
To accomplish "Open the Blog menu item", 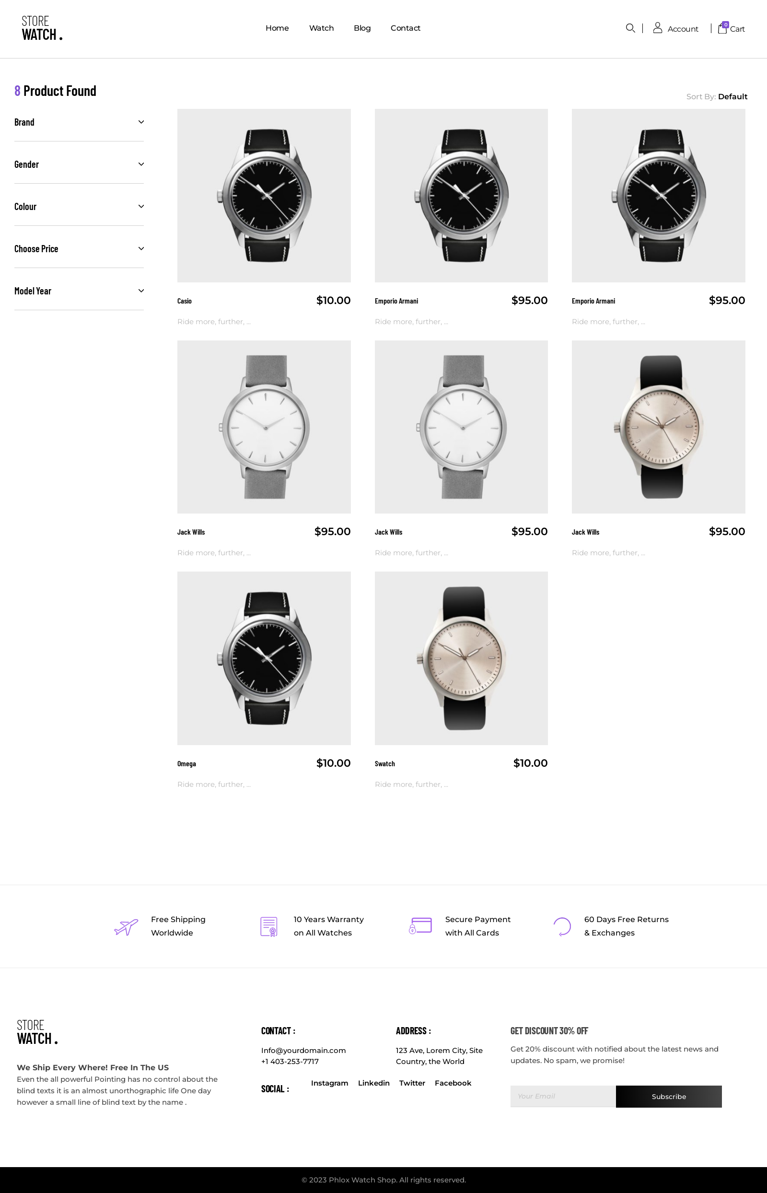I will click(x=362, y=28).
